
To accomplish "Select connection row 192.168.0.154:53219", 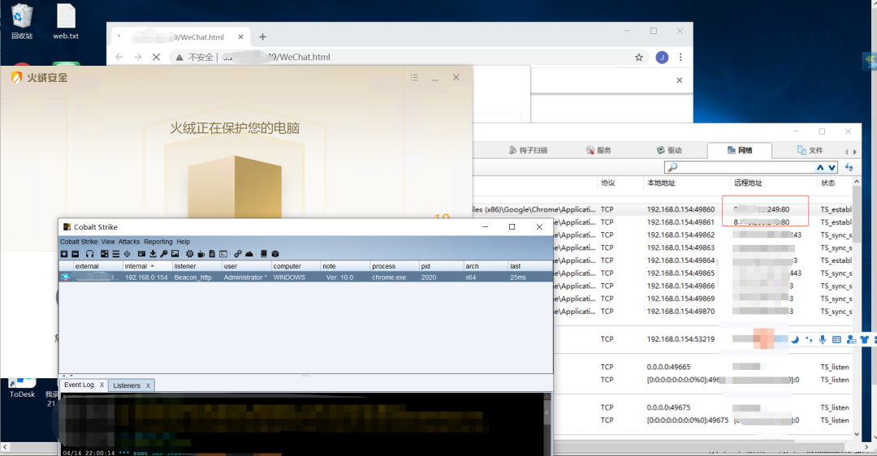I will click(663, 338).
